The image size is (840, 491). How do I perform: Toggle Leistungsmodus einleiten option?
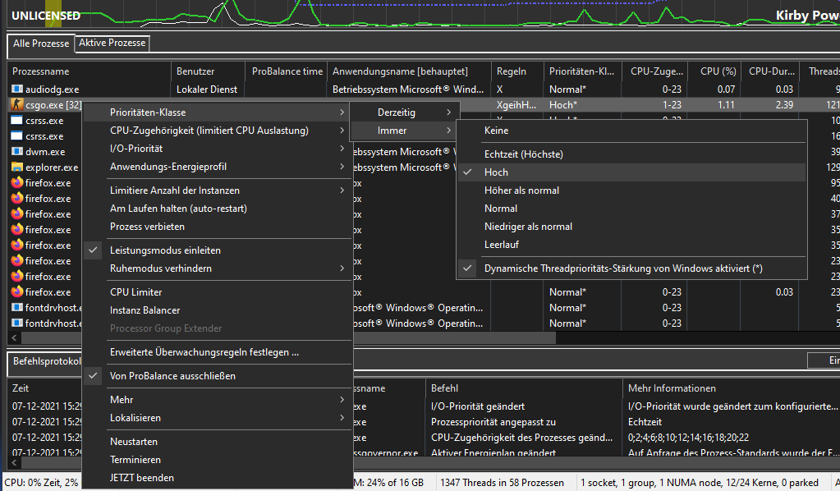(x=217, y=250)
